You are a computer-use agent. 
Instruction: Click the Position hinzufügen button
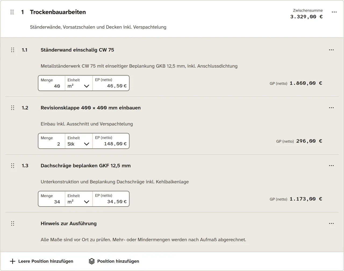[114, 261]
